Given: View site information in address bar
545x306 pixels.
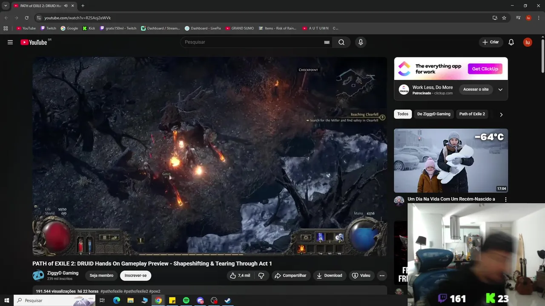Looking at the screenshot, I should coord(39,18).
